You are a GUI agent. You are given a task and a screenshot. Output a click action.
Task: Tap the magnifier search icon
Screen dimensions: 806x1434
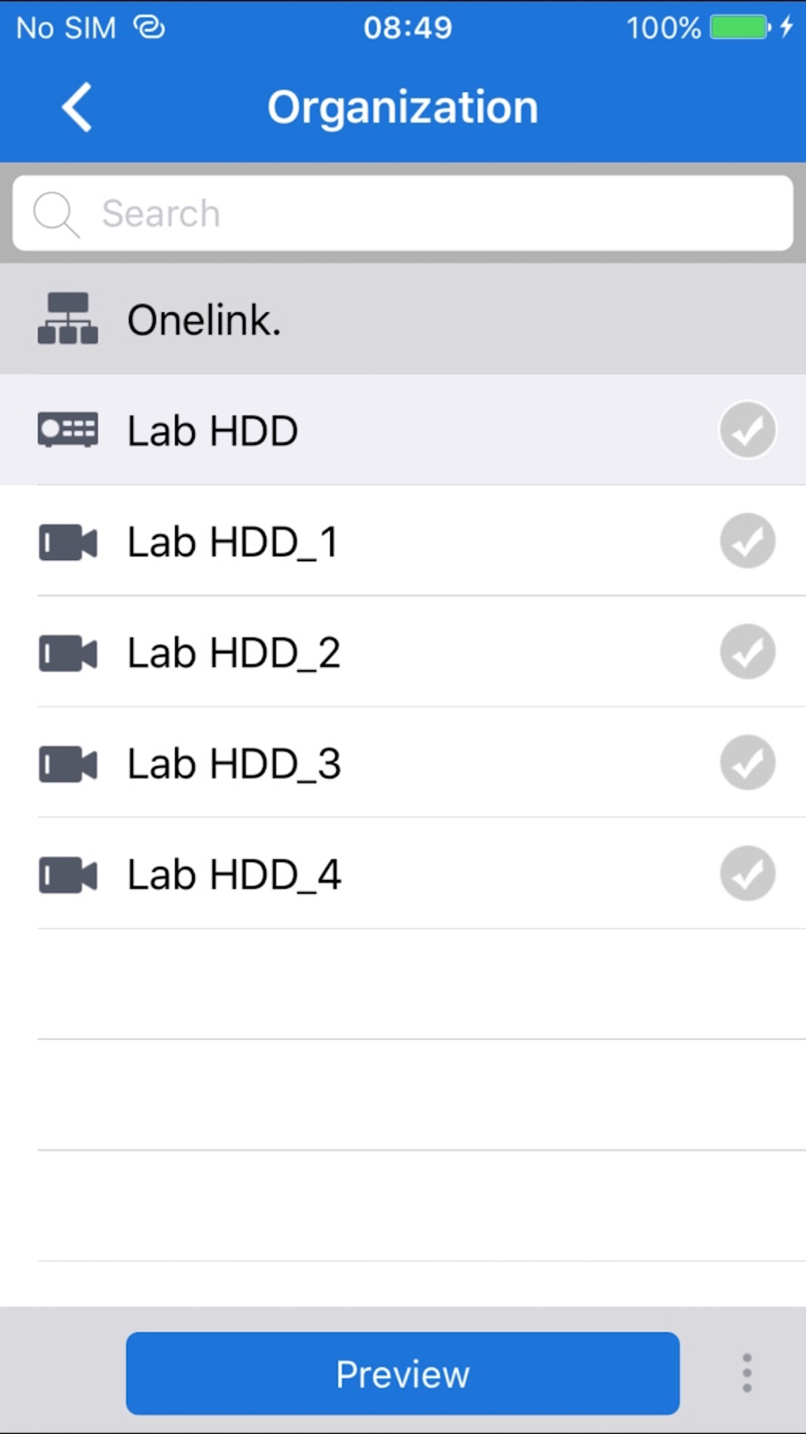pyautogui.click(x=56, y=215)
